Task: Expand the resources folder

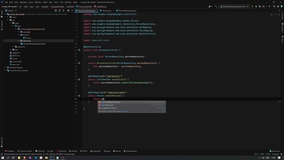Action: [x=13, y=47]
